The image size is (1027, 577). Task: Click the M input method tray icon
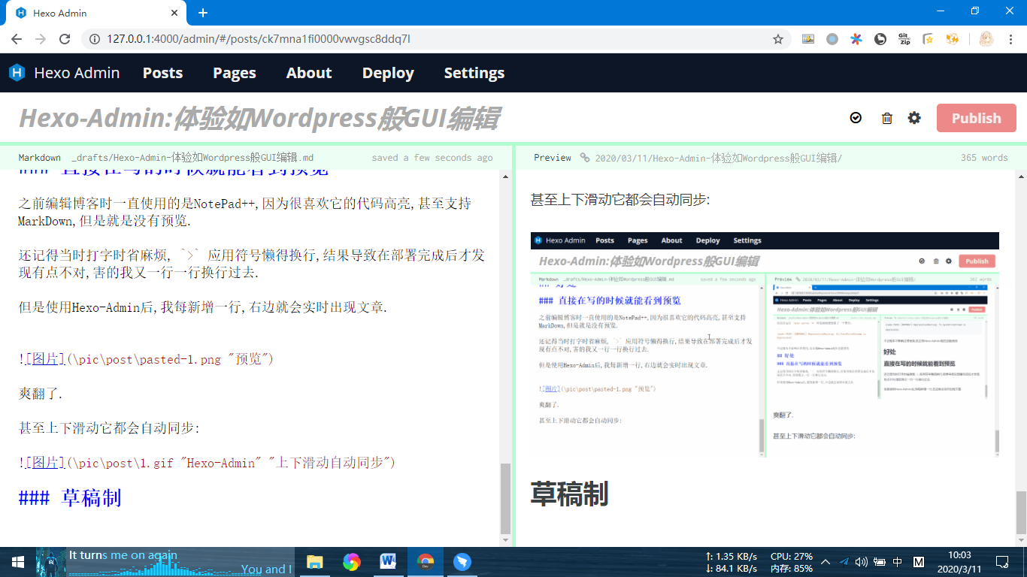919,562
